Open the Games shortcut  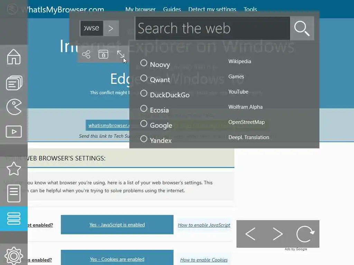(236, 77)
